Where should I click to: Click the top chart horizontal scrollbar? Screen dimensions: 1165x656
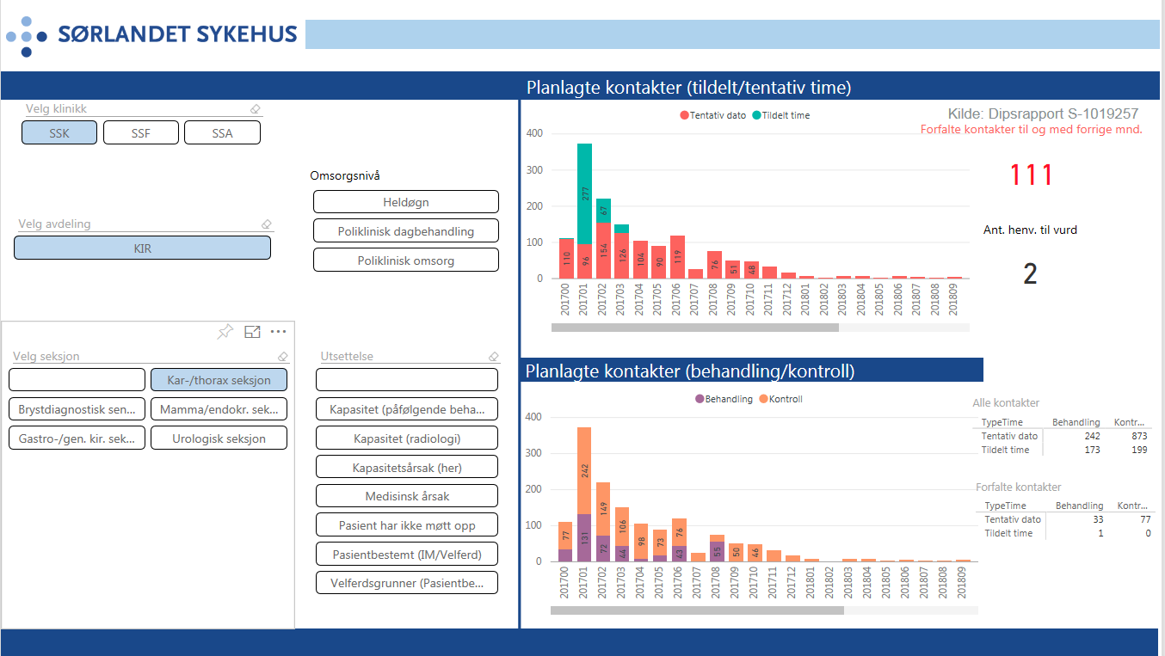694,327
